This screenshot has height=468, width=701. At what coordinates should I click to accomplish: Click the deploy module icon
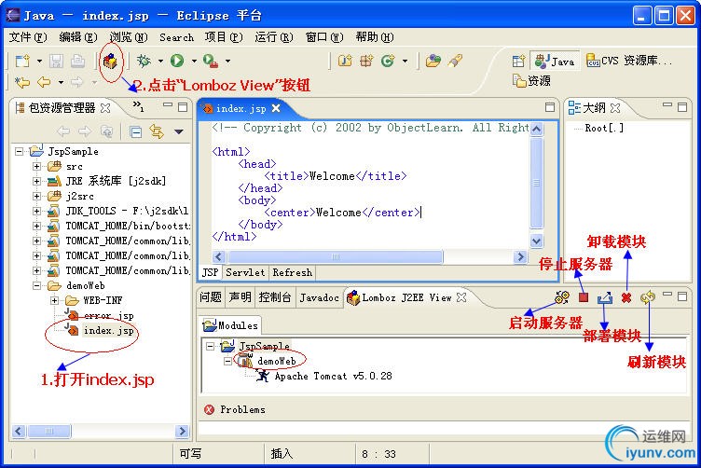604,297
